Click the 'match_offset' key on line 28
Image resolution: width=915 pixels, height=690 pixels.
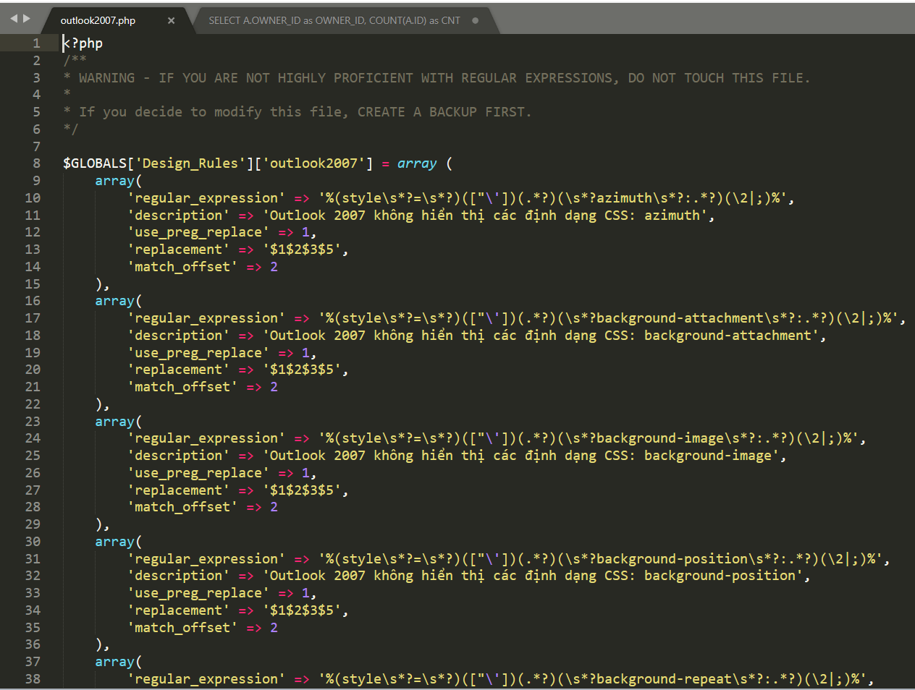point(182,507)
